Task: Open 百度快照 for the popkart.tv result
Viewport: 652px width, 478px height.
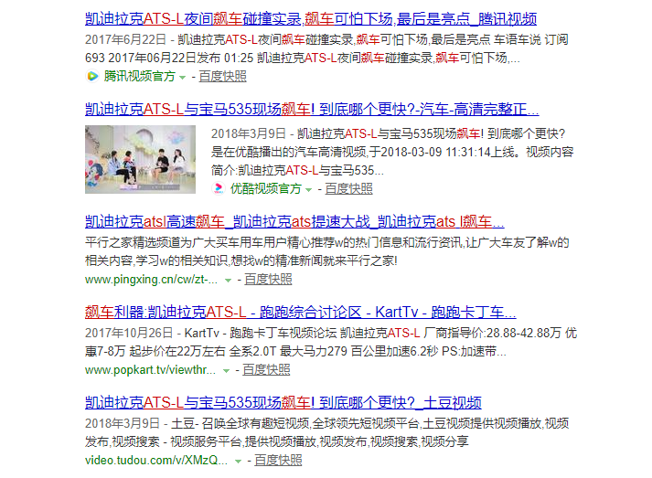Action: 266,370
